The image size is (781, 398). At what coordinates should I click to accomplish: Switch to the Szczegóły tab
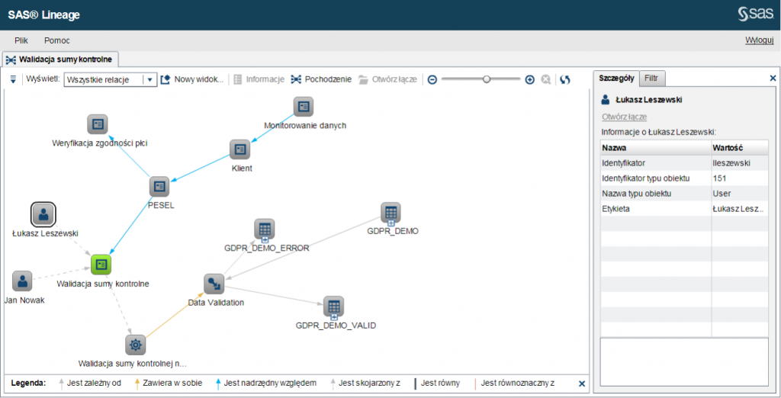(x=616, y=79)
